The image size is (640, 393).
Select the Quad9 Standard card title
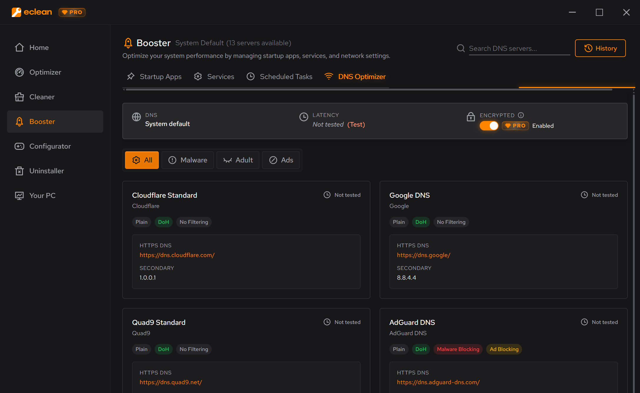tap(159, 323)
